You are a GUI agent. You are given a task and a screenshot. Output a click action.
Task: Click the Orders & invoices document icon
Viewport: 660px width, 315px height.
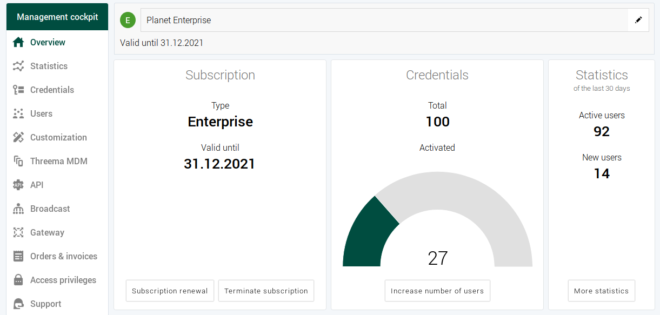pos(18,256)
